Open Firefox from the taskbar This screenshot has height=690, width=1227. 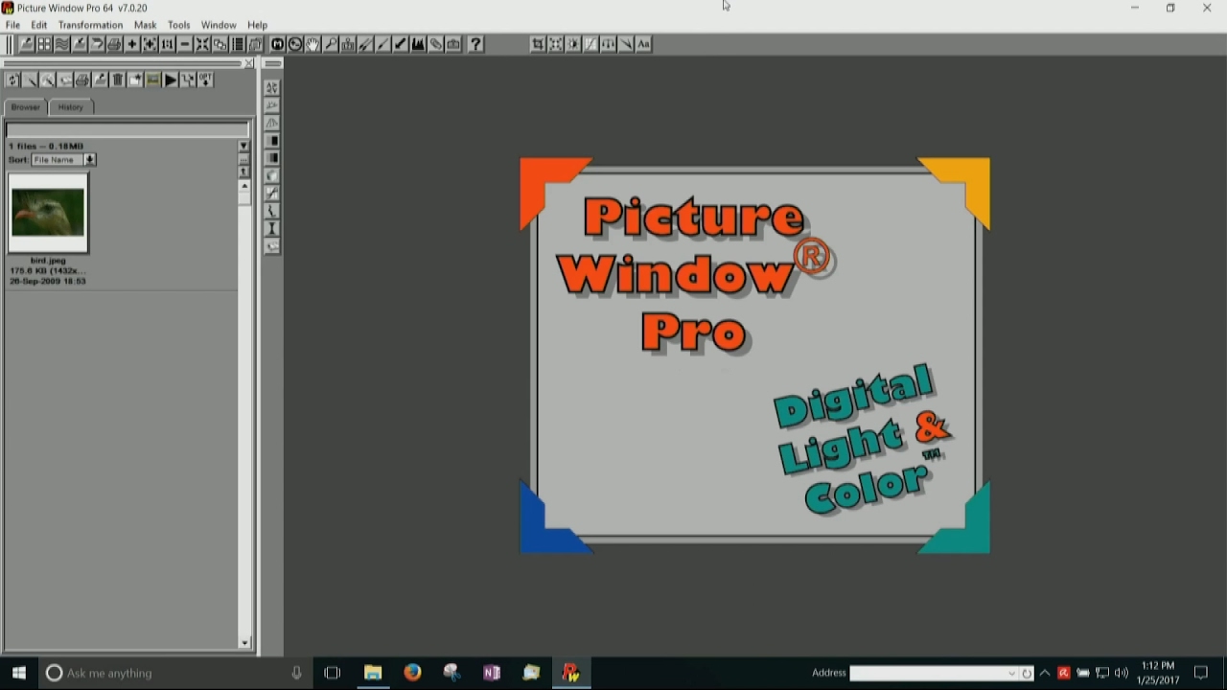pyautogui.click(x=412, y=673)
